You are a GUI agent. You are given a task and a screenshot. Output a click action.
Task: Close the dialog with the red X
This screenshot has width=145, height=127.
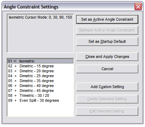pos(138,7)
